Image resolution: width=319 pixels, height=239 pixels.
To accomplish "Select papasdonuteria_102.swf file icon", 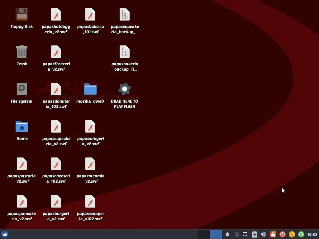I will (56, 89).
